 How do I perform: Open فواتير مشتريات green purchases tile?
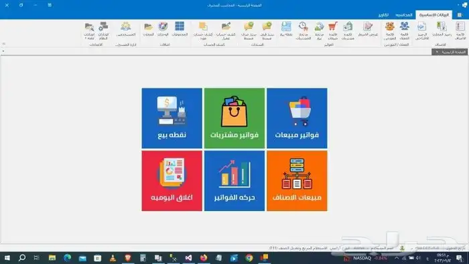pos(234,118)
